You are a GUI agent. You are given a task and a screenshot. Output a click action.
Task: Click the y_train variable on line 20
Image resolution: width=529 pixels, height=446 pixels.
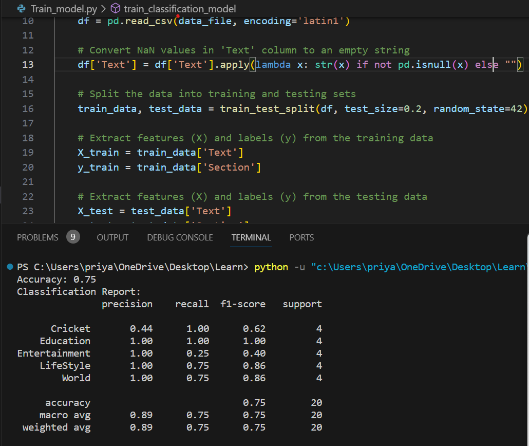(x=98, y=168)
